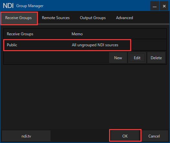
Task: Click the empty panel area above ndi.tv
Action: [85, 97]
